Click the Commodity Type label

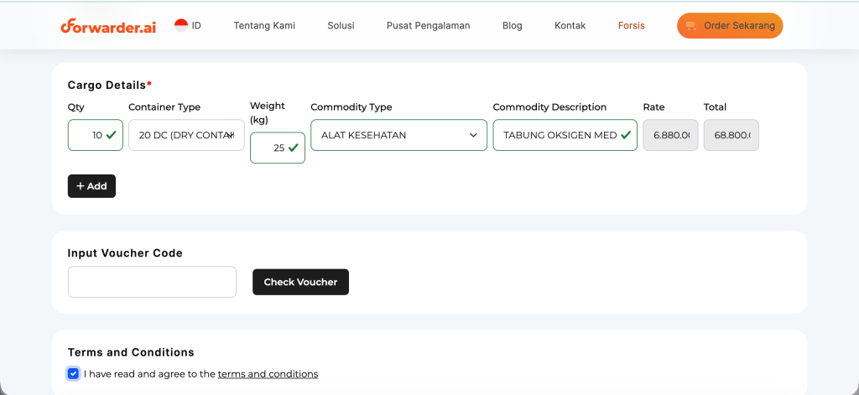point(351,107)
